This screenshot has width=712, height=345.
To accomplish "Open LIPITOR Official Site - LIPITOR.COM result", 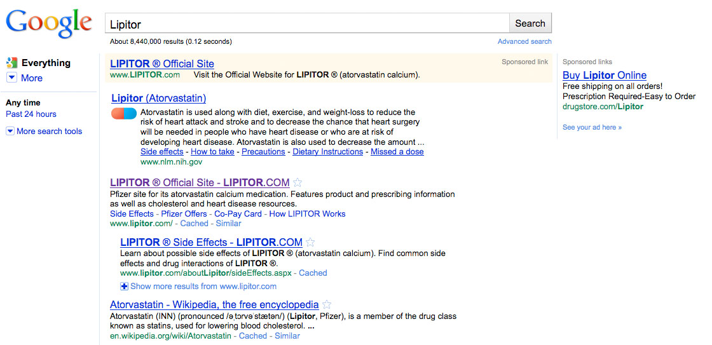I will tap(200, 182).
